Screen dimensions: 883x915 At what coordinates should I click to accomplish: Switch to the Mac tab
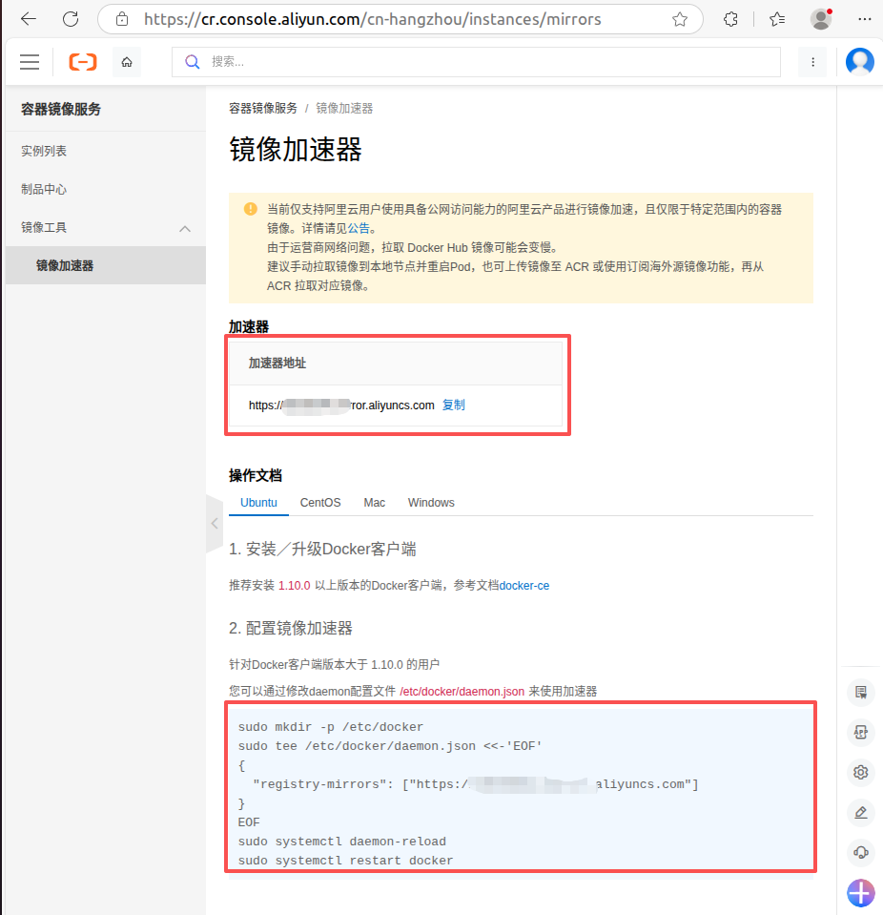(x=375, y=503)
